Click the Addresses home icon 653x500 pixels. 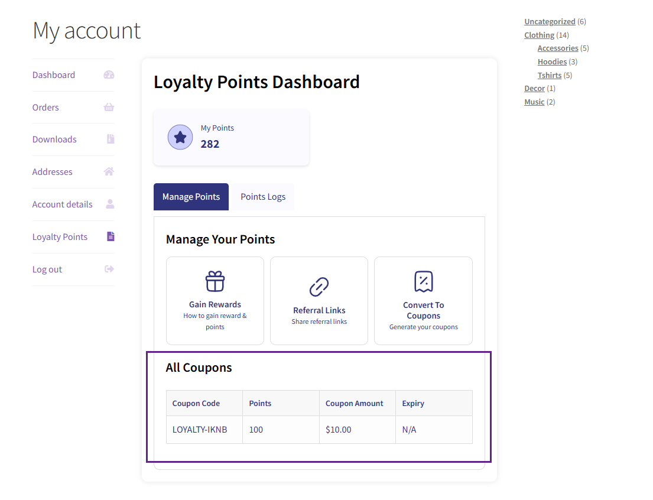tap(109, 172)
